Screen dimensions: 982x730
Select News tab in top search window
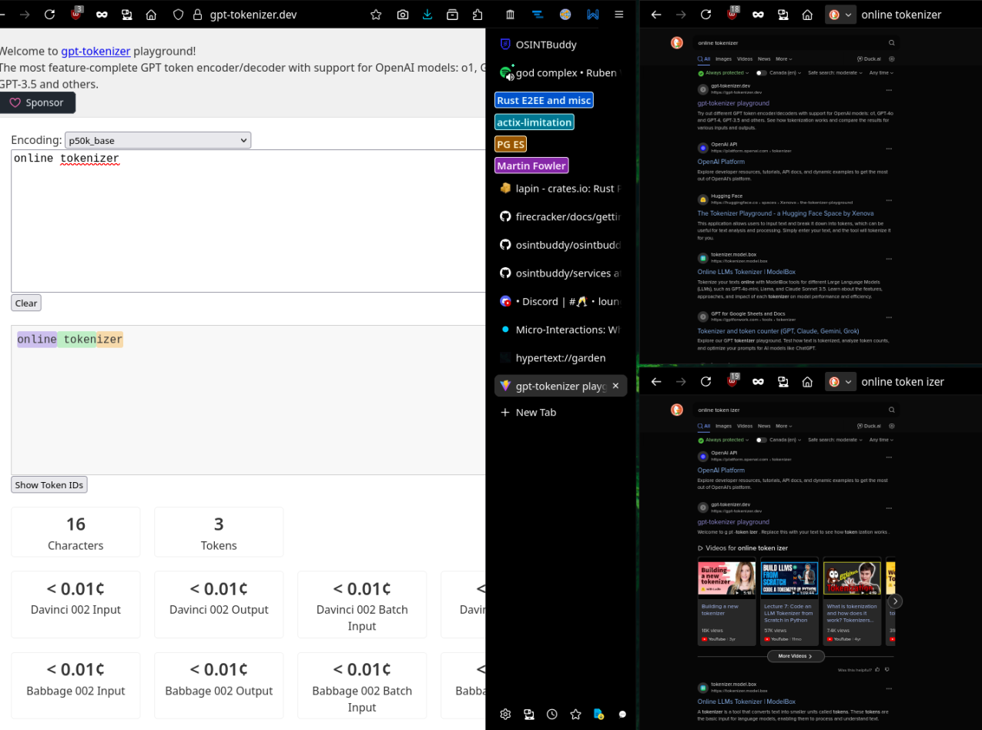click(764, 59)
